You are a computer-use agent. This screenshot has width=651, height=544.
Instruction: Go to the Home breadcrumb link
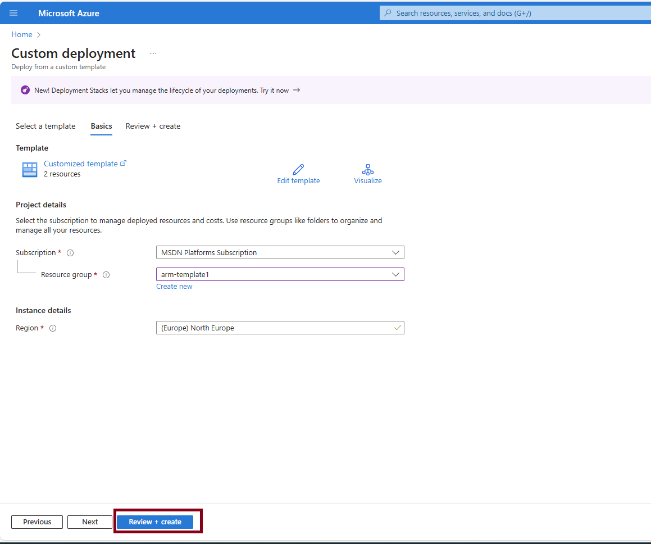click(21, 34)
